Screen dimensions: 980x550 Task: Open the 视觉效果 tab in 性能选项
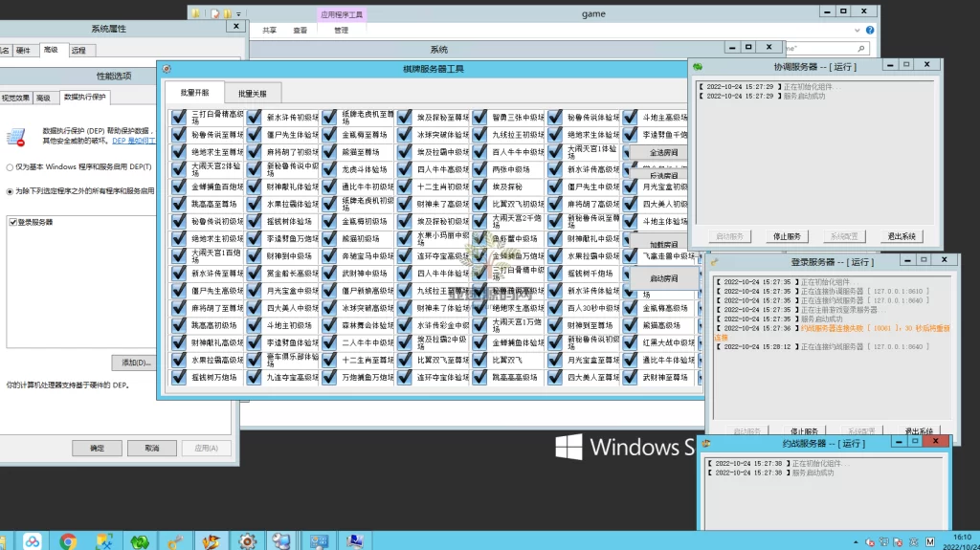point(14,98)
